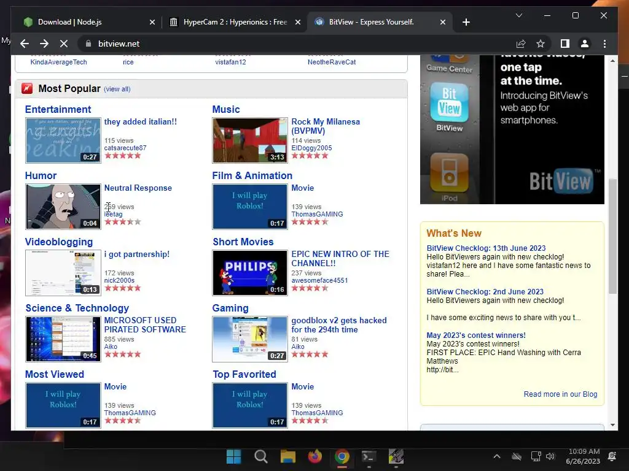The height and width of the screenshot is (471, 629).
Task: Open the Short Movies category
Action: coord(243,242)
